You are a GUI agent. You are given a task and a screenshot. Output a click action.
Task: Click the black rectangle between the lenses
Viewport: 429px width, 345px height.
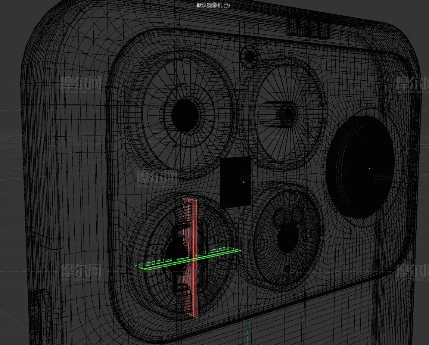point(235,181)
